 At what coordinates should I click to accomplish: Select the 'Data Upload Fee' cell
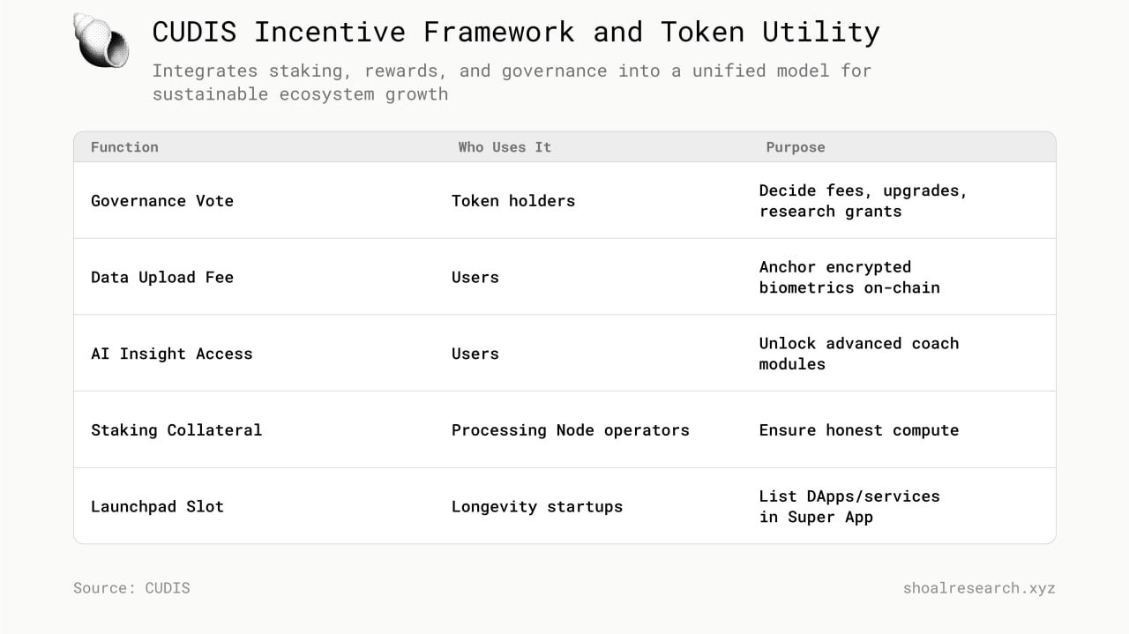162,278
